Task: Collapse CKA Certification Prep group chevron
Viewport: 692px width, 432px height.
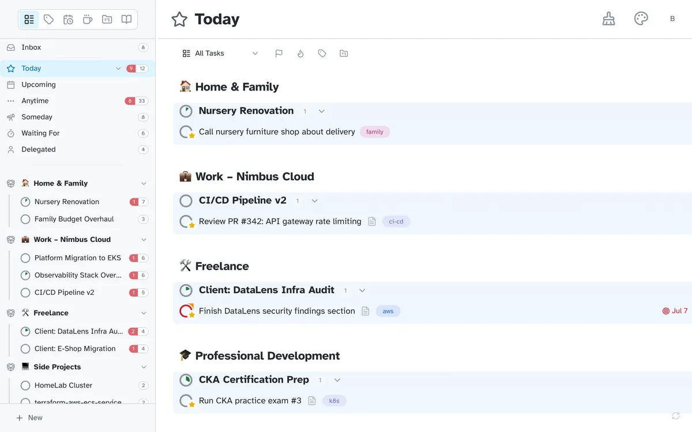Action: pos(337,380)
